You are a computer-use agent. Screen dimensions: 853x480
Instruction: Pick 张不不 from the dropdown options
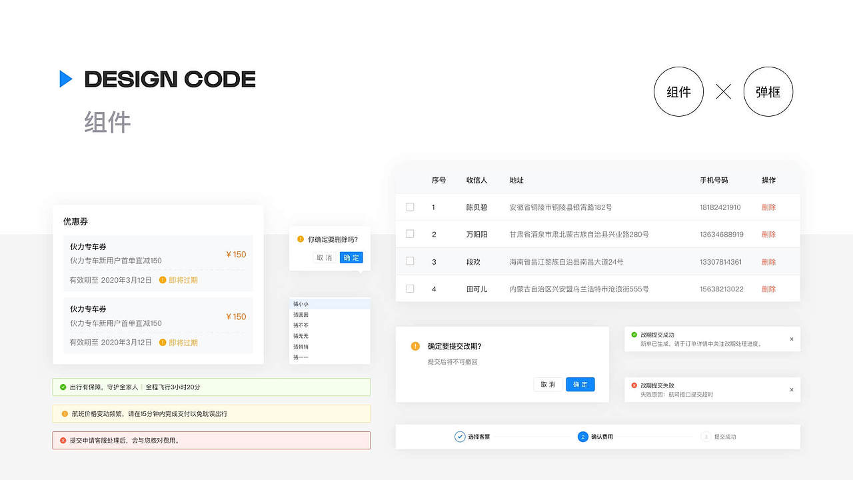point(330,325)
